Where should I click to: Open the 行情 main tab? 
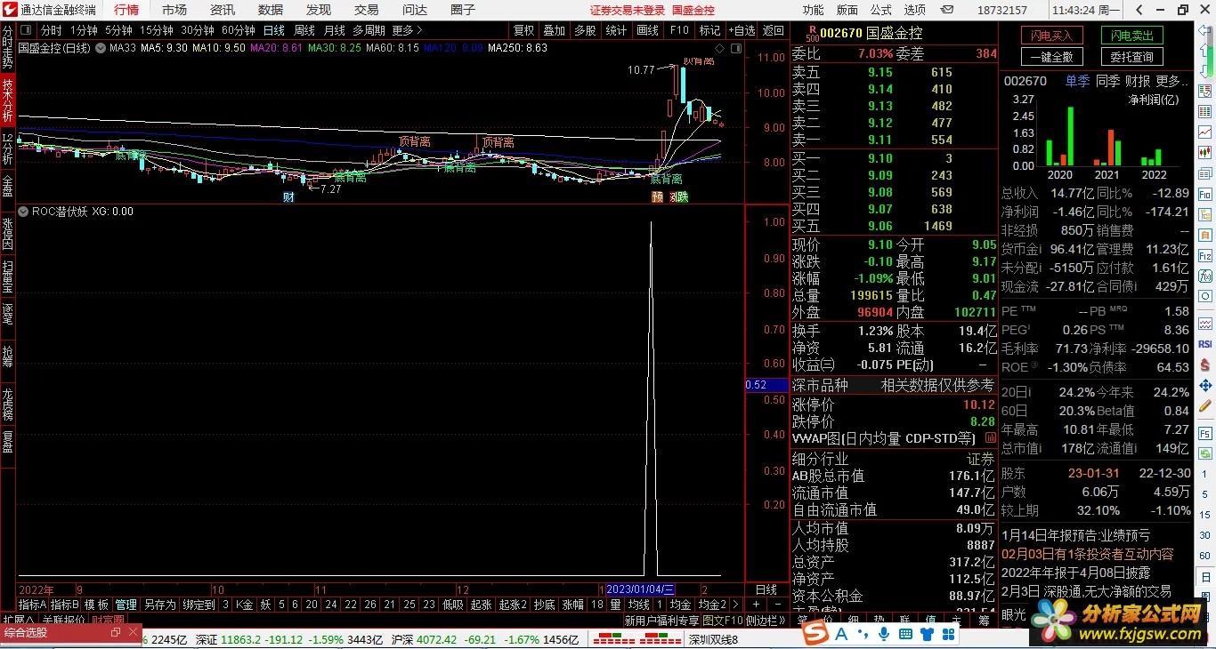pos(126,10)
